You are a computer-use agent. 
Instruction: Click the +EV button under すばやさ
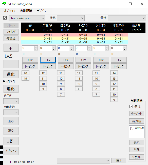coord(119,60)
